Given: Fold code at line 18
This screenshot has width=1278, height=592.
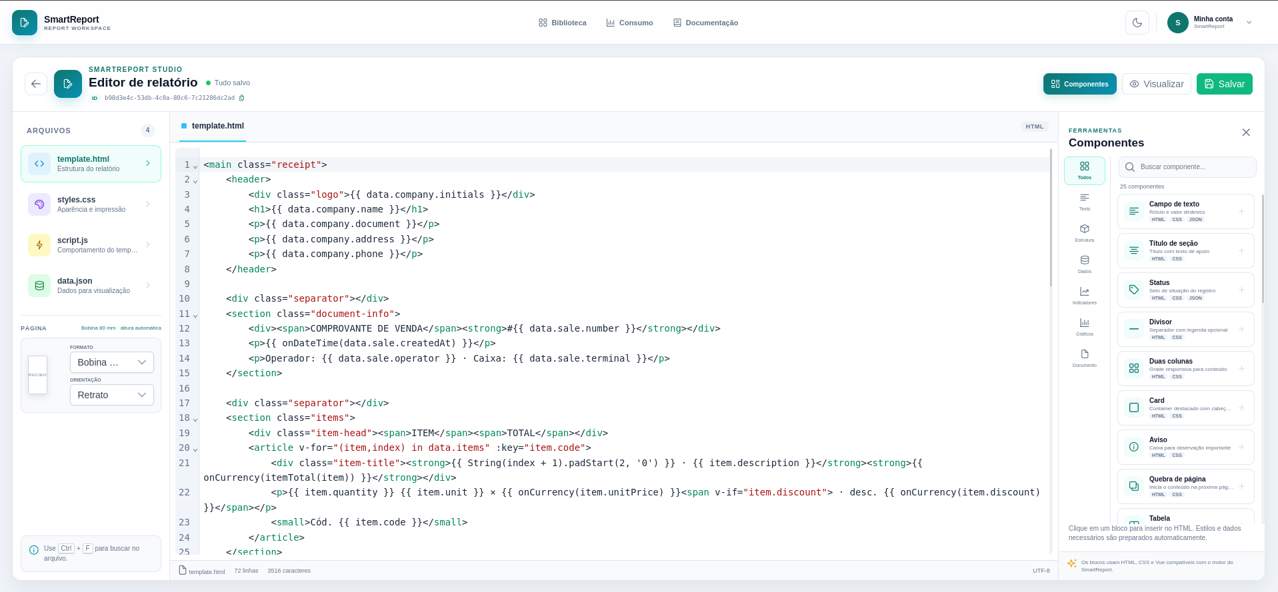Looking at the screenshot, I should coord(195,420).
